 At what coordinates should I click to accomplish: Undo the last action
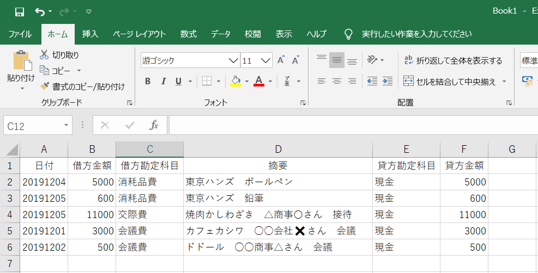[40, 12]
